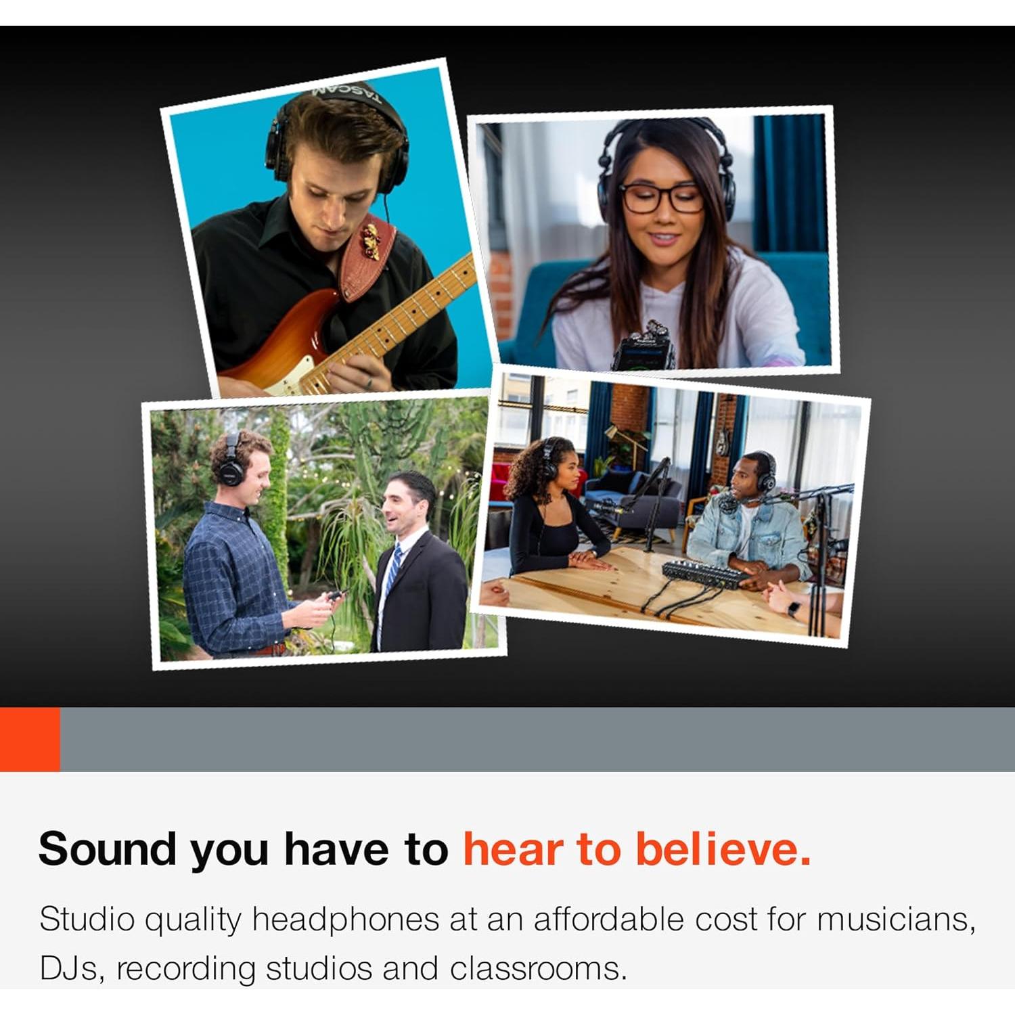
Task: Click the blue striped tie
Action: pos(392,570)
